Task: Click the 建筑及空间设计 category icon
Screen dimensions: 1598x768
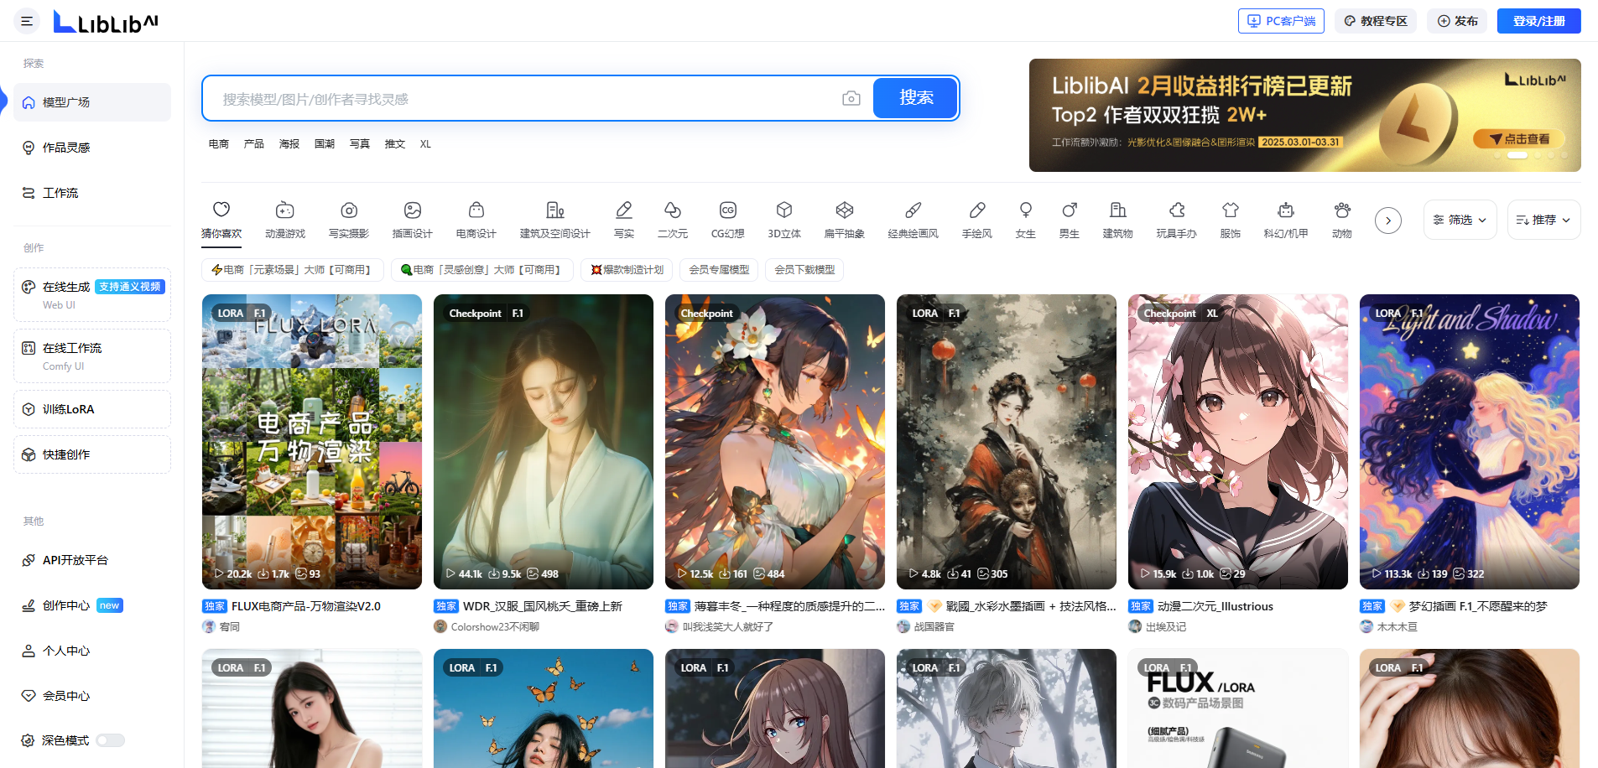Action: (554, 210)
